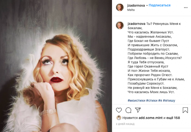Click the header profile avatar
The image size is (191, 132).
120,7
